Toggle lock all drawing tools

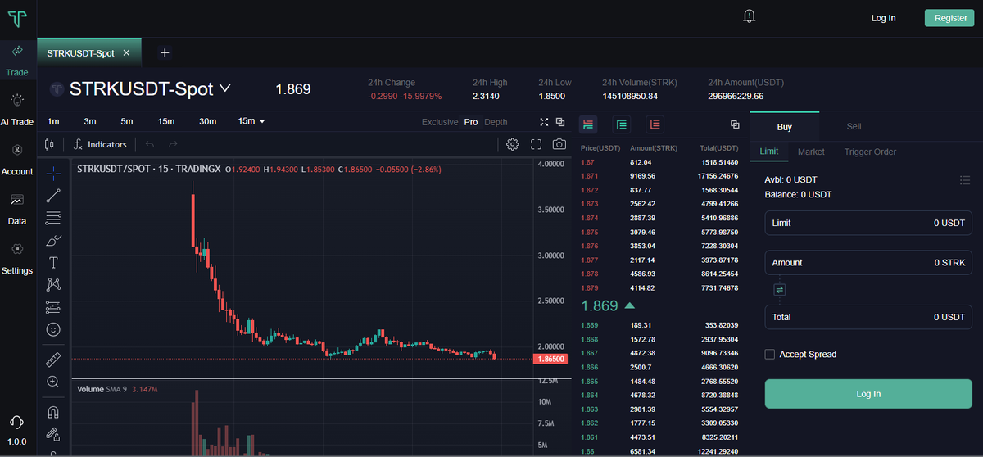pos(53,434)
